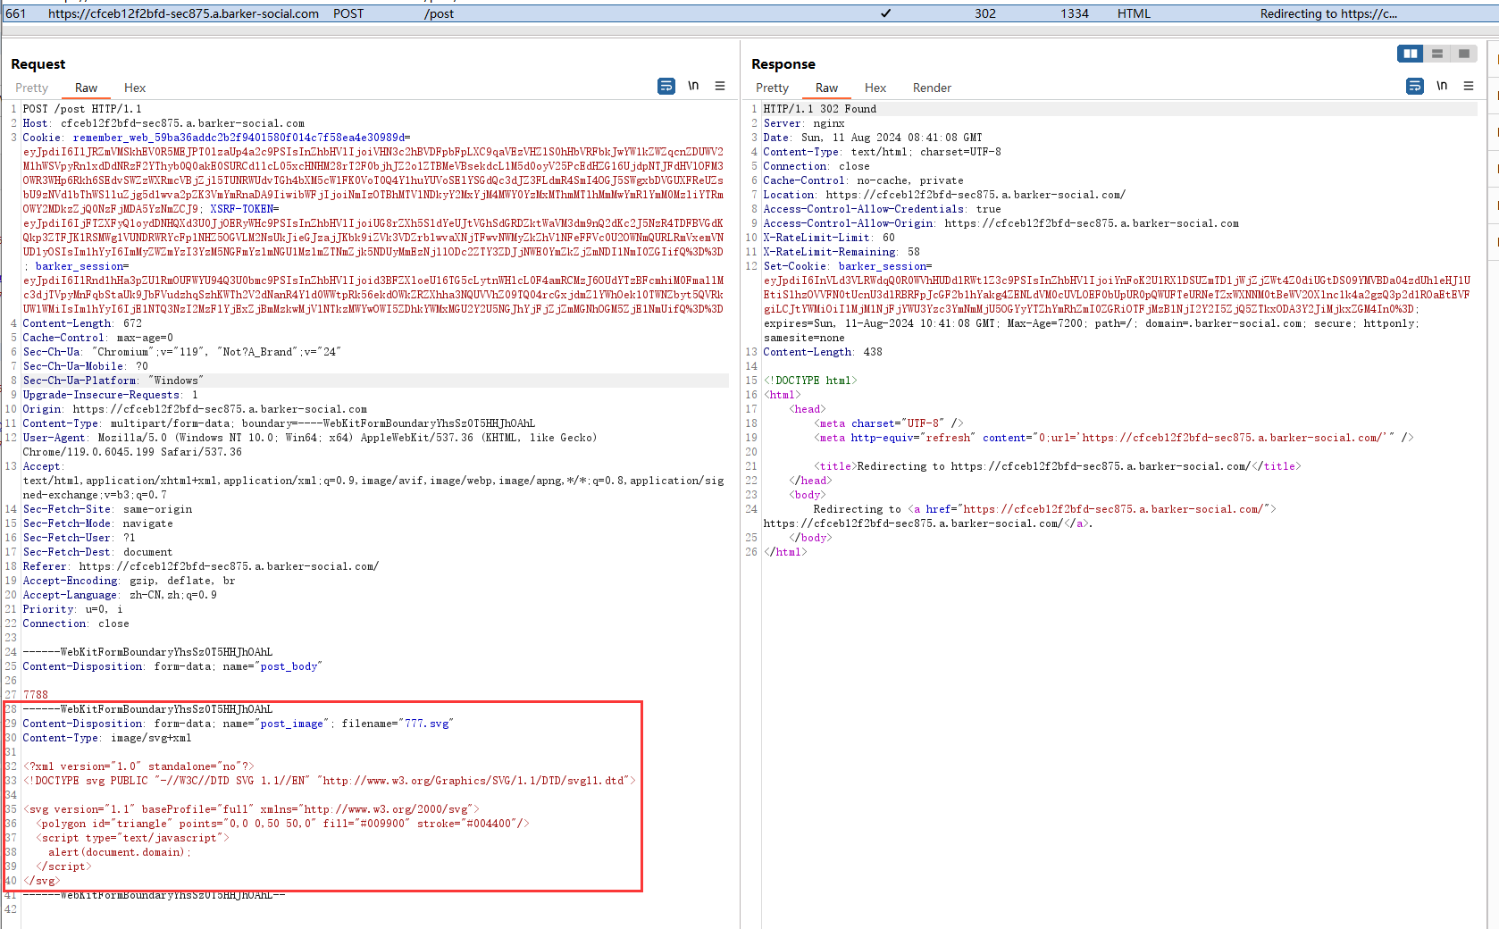This screenshot has width=1499, height=929.
Task: Select history row number 661
Action: click(16, 13)
